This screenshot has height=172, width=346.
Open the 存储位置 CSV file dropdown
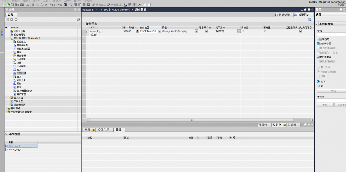(x=159, y=31)
